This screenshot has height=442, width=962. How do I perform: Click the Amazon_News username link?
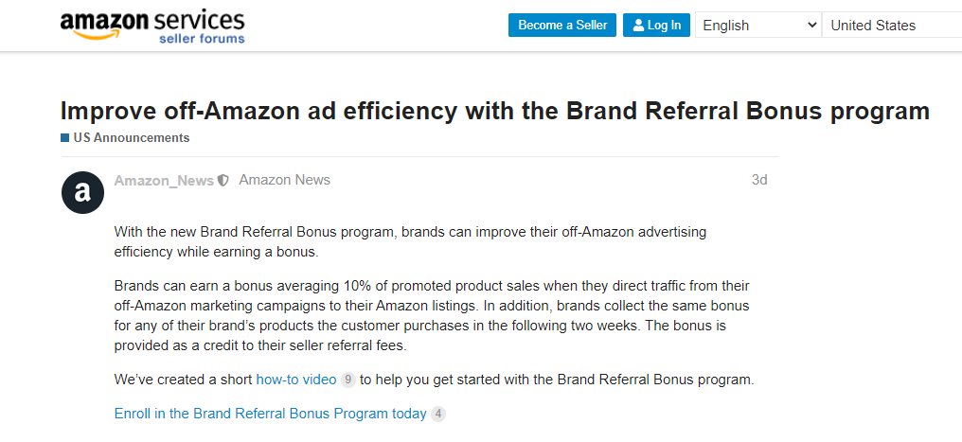coord(164,180)
